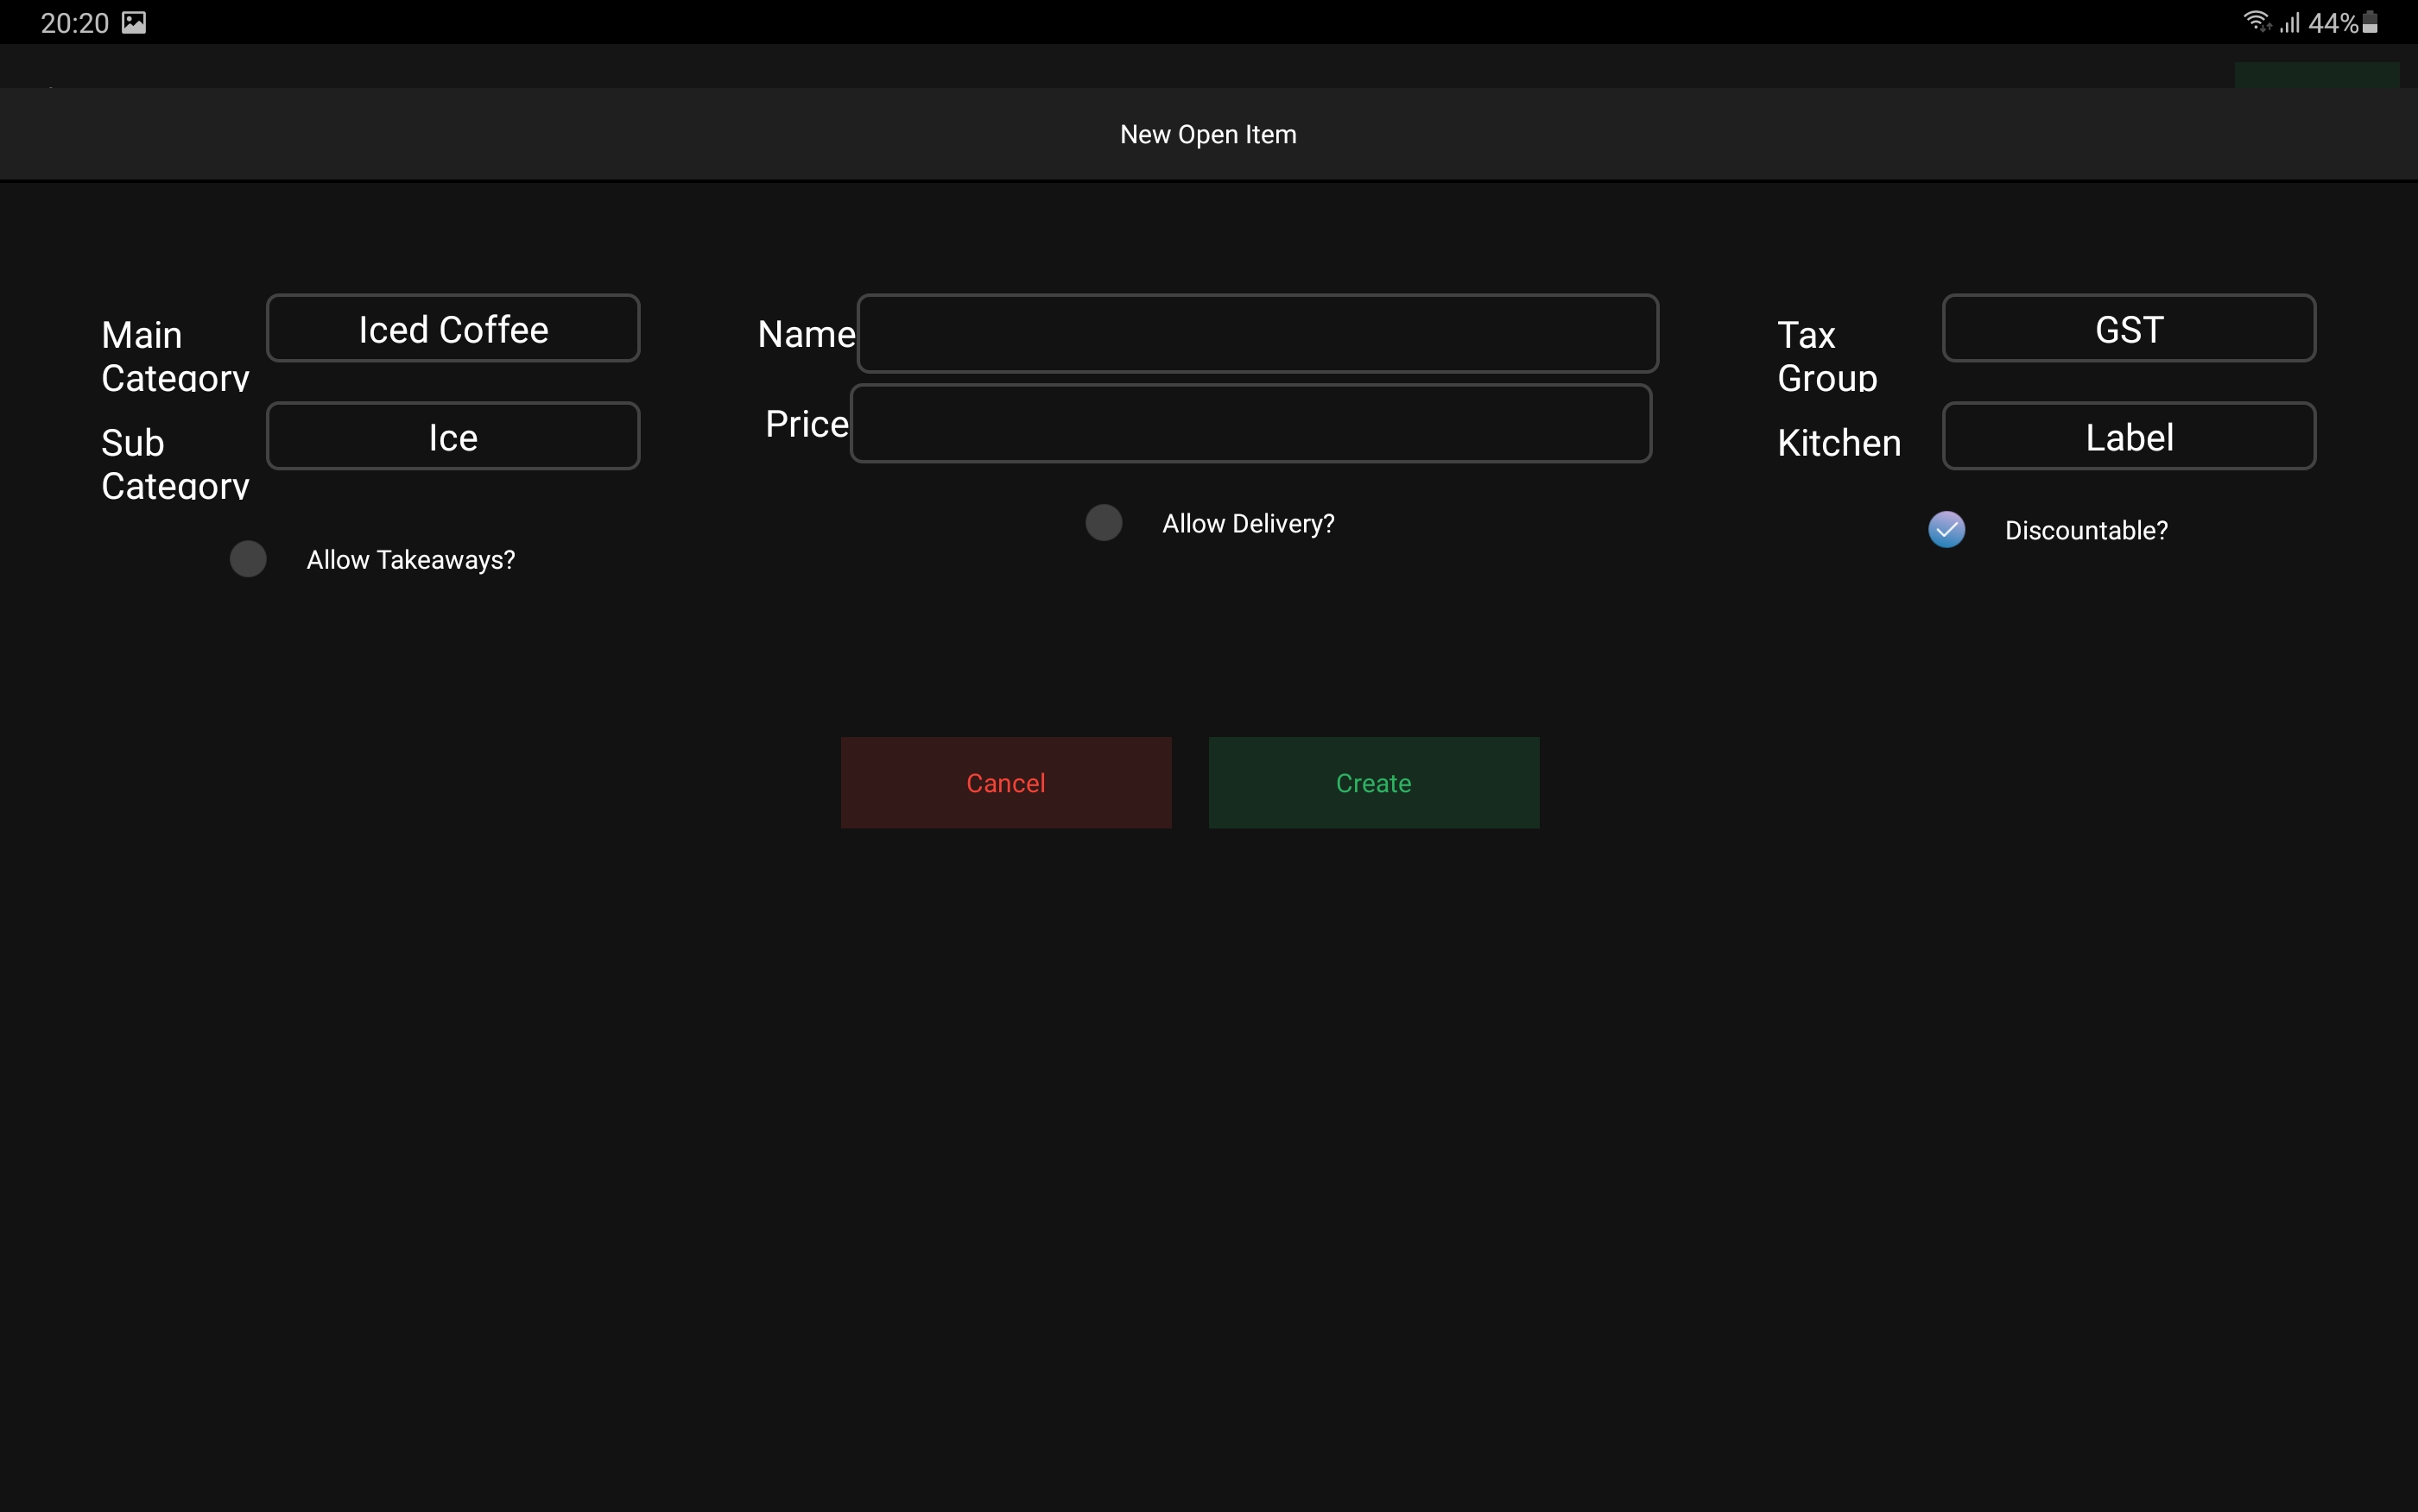Change the Tax Group from GST
Image resolution: width=2418 pixels, height=1512 pixels.
[2128, 329]
